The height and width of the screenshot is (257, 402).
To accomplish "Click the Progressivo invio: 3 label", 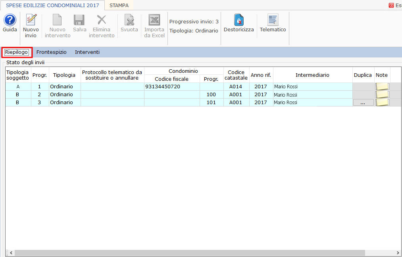I will (x=194, y=22).
